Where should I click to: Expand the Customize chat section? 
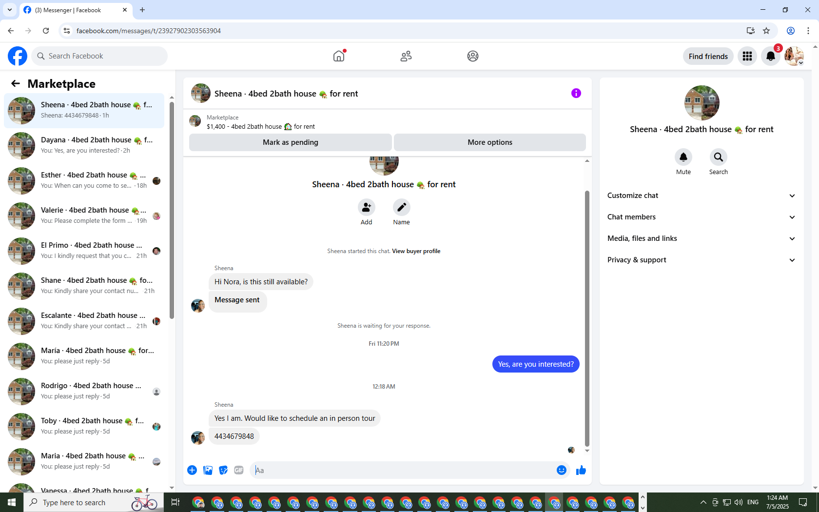point(702,196)
